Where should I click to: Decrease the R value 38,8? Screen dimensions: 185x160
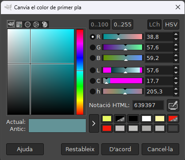176,39
